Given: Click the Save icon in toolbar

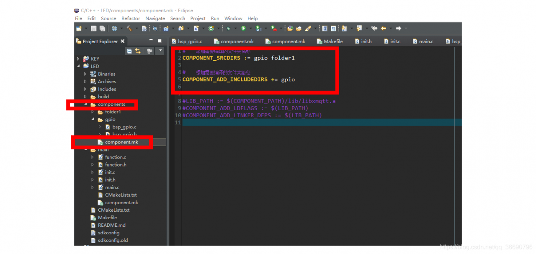Looking at the screenshot, I should coord(93,28).
